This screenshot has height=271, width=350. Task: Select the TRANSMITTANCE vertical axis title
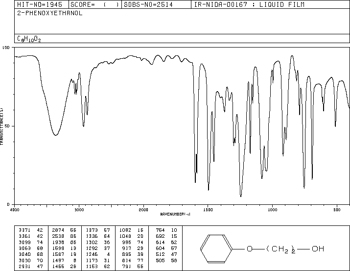(1, 126)
